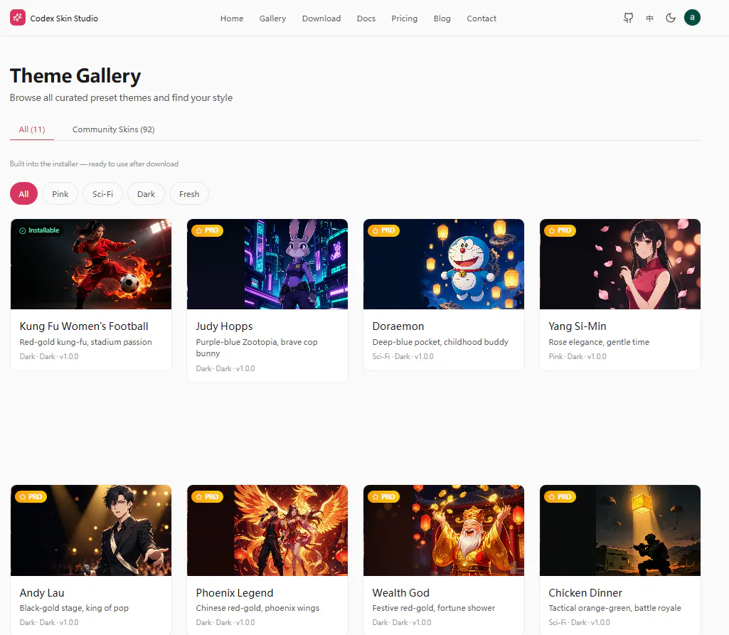Filter themes by Sci-Fi

tap(102, 194)
